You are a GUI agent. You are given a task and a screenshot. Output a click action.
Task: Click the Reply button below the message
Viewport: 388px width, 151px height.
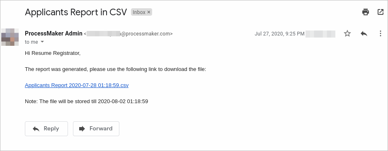pyautogui.click(x=46, y=129)
